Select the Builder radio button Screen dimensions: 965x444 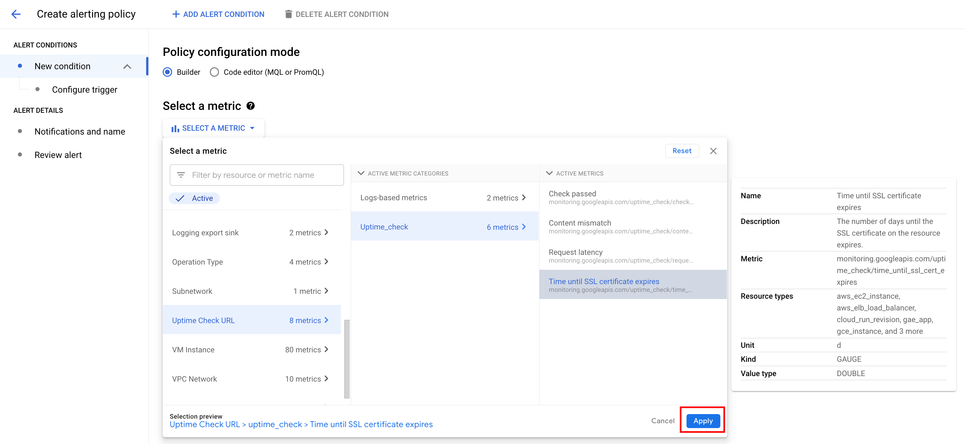tap(168, 72)
